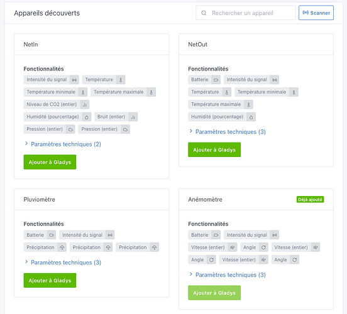Expand NetOut Paramètres techniques (3)
Screen dimensions: 347x314
pyautogui.click(x=228, y=132)
